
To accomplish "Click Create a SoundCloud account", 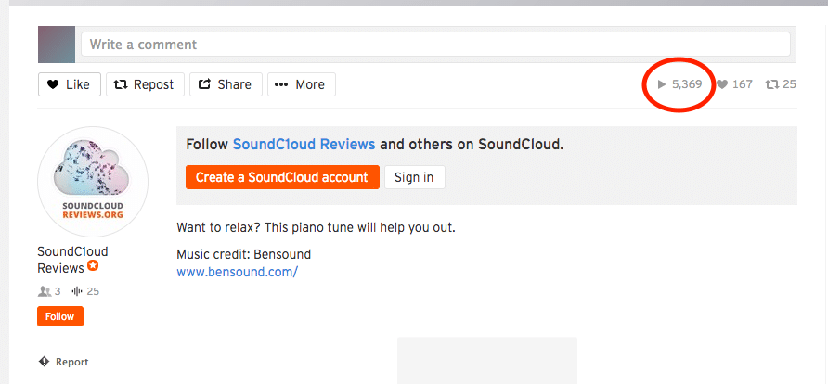I will coord(282,177).
